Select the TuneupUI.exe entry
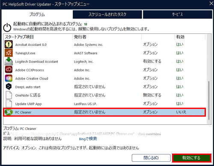This screenshot has width=214, height=166. 25,53
